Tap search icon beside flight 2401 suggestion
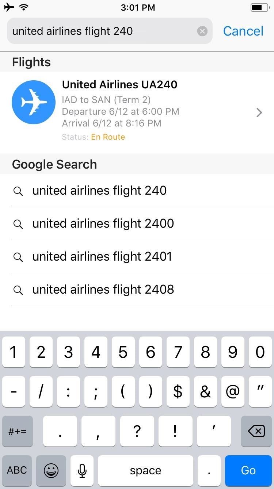 click(18, 257)
